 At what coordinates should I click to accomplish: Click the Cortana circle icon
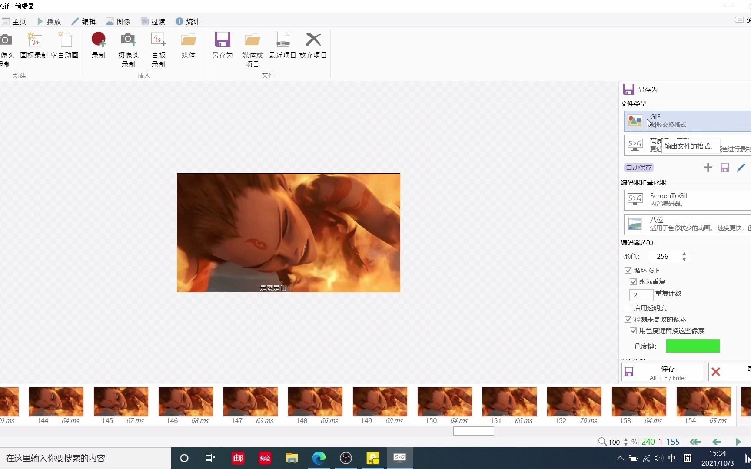coord(184,458)
